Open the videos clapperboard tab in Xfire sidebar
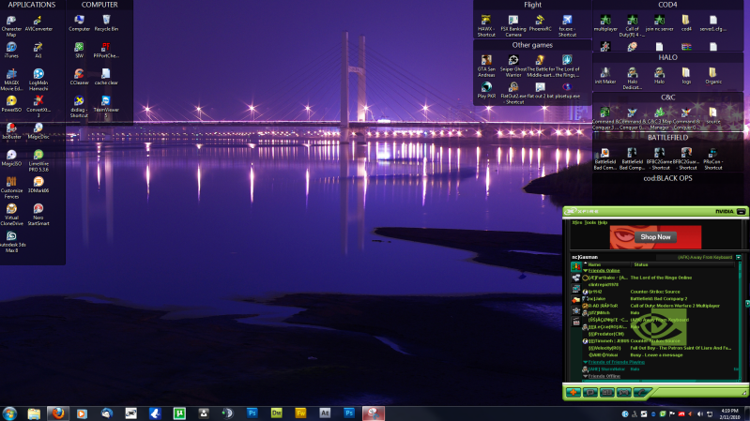Screen dimensions: 750x421 576,322
